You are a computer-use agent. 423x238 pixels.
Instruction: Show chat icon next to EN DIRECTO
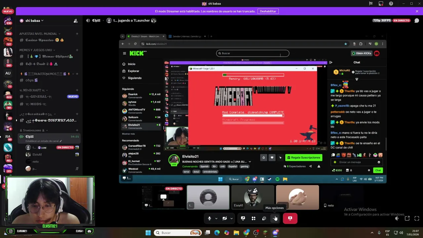(x=417, y=20)
